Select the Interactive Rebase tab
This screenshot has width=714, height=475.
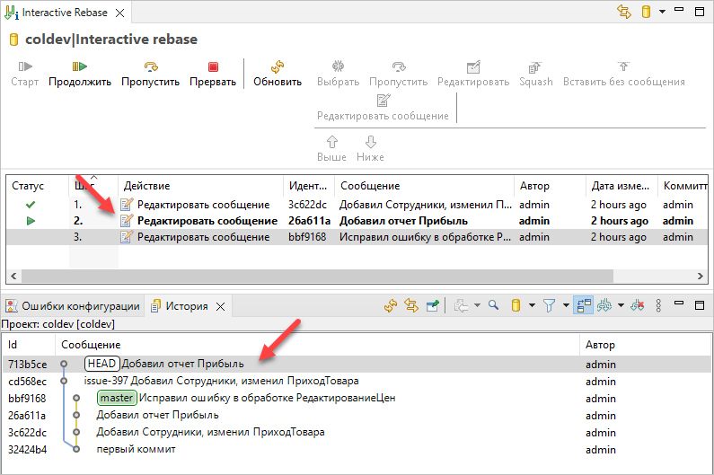65,13
